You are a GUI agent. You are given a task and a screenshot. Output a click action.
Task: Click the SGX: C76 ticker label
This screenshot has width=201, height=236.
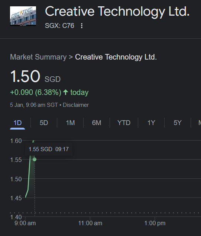(60, 26)
